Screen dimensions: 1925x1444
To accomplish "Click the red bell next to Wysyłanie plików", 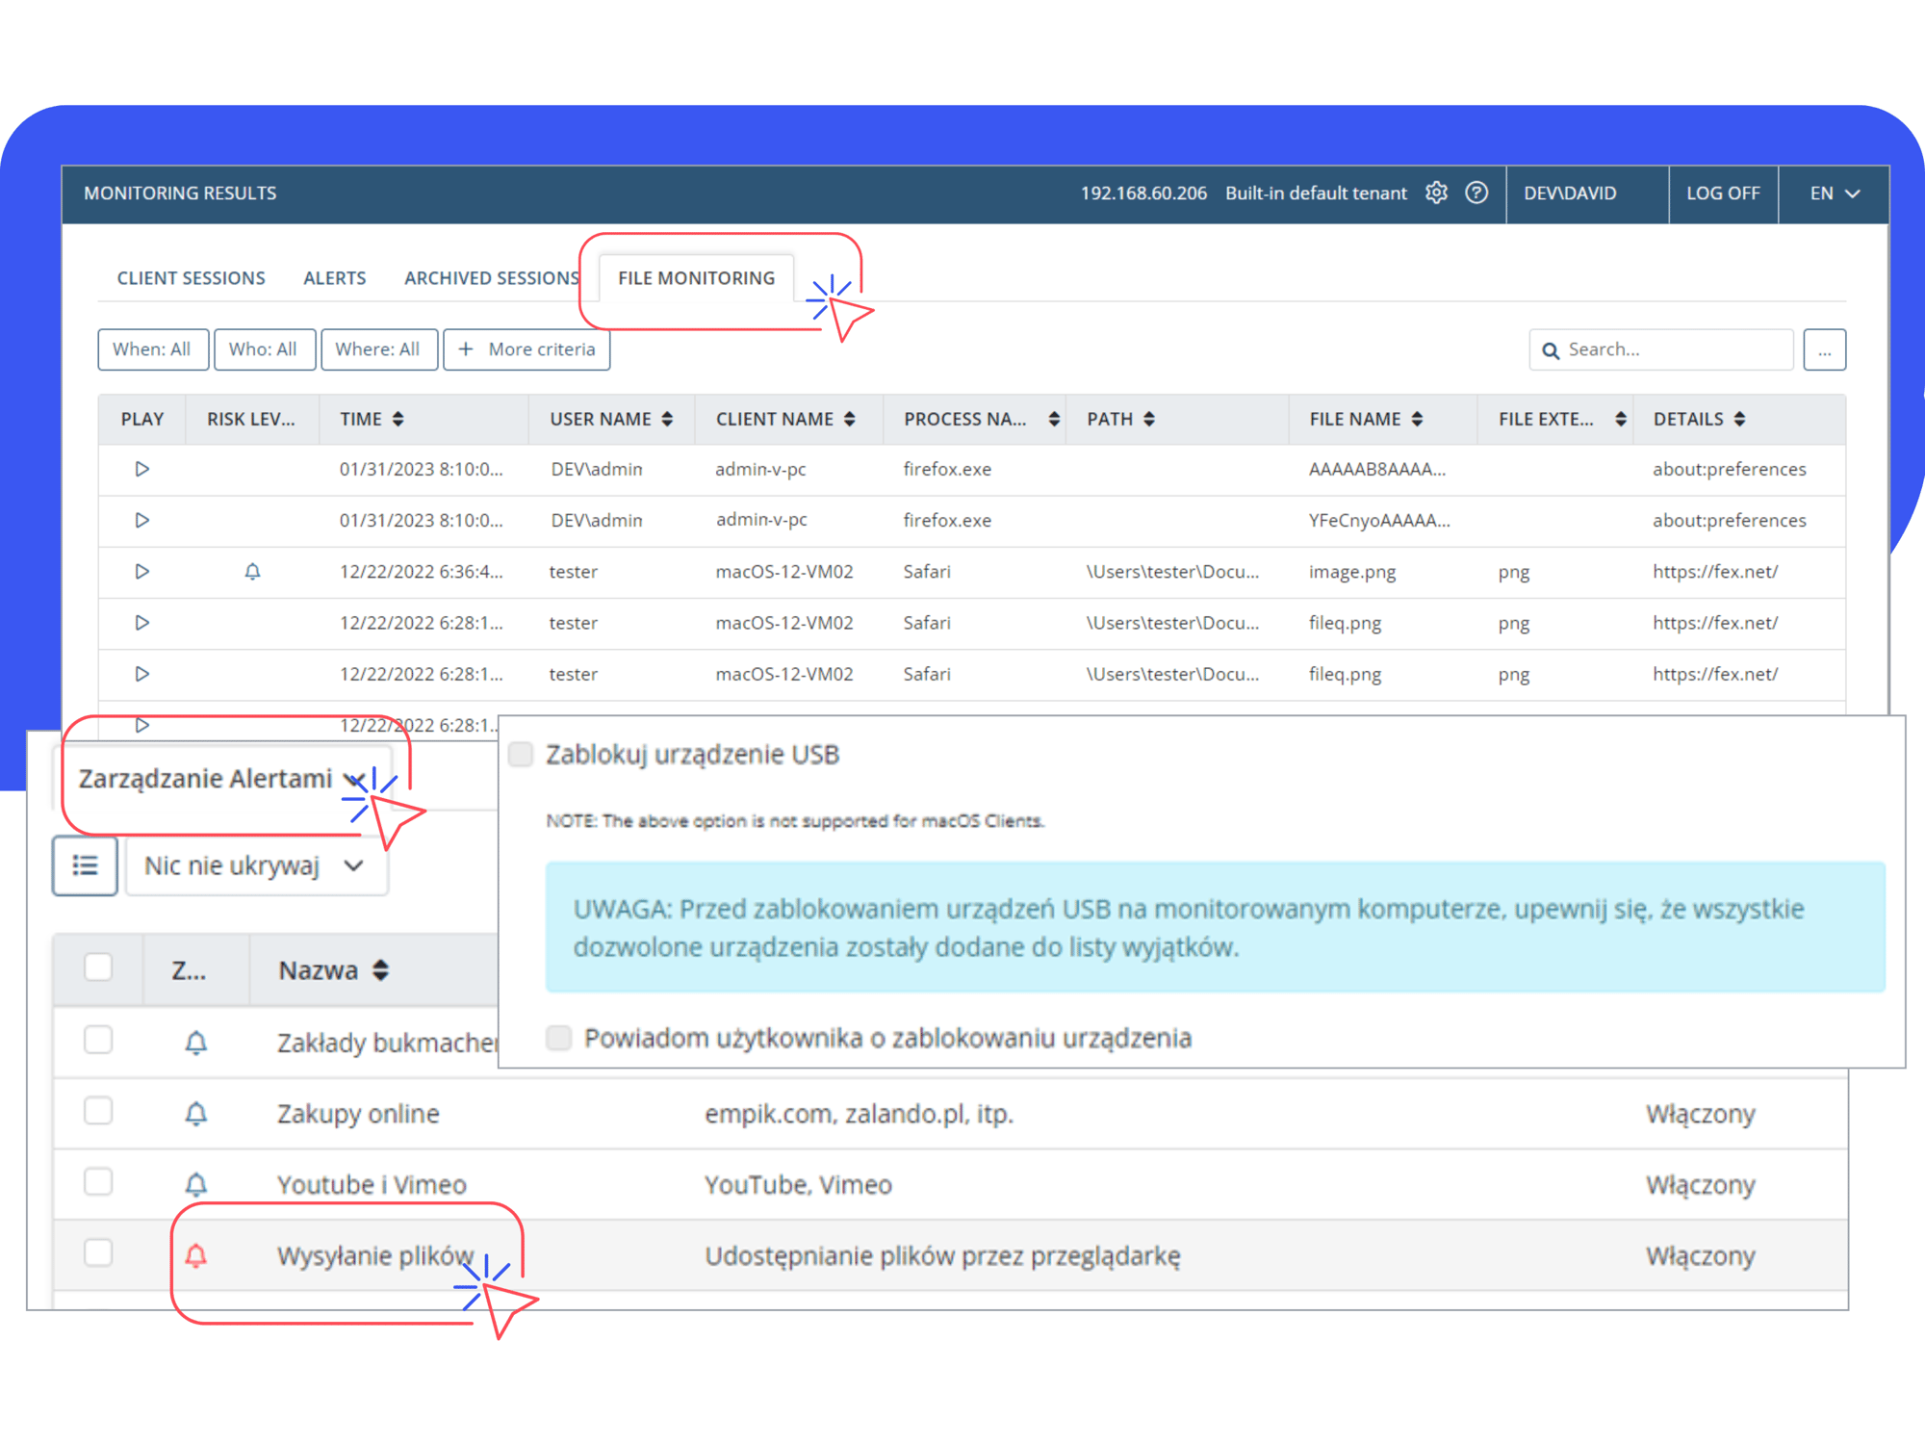I will click(x=196, y=1255).
